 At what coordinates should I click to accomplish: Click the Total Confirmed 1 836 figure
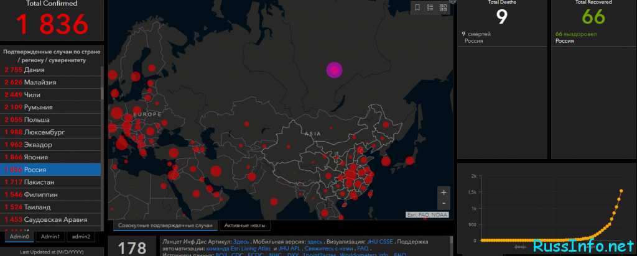(52, 24)
